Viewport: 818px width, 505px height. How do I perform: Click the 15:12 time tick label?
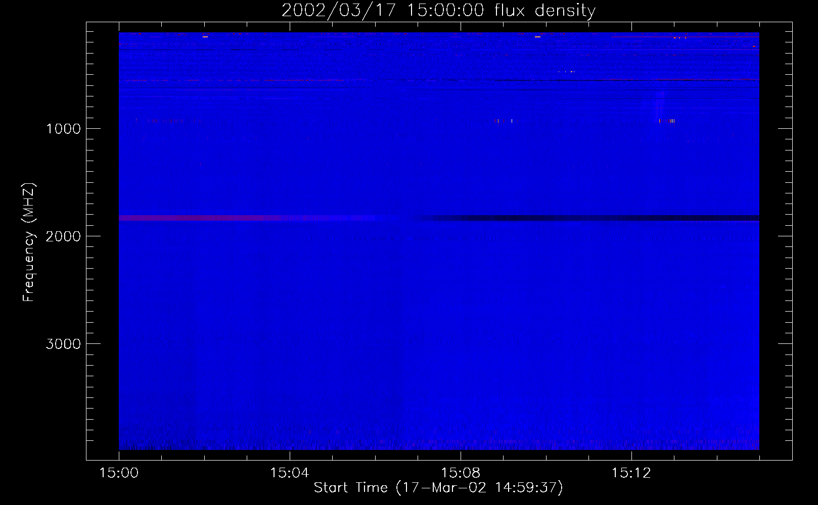(631, 473)
